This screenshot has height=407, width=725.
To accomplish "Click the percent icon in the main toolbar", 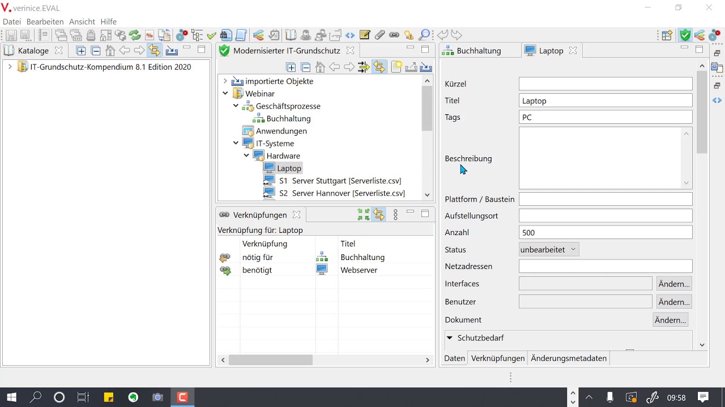I will point(150,35).
